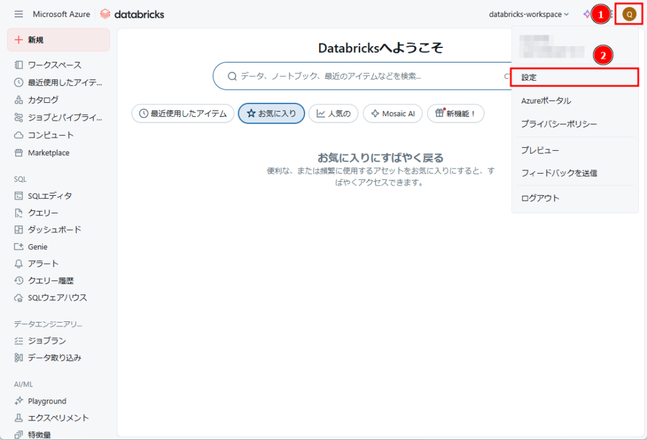Open SQLウェアハウス in the sidebar
Screen dimensions: 647x440
[x=59, y=298]
